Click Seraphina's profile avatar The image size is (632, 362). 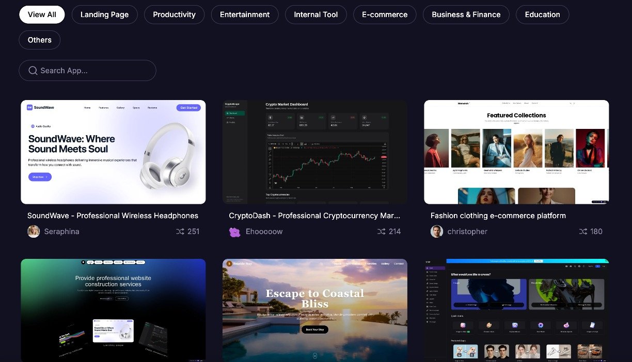[34, 232]
